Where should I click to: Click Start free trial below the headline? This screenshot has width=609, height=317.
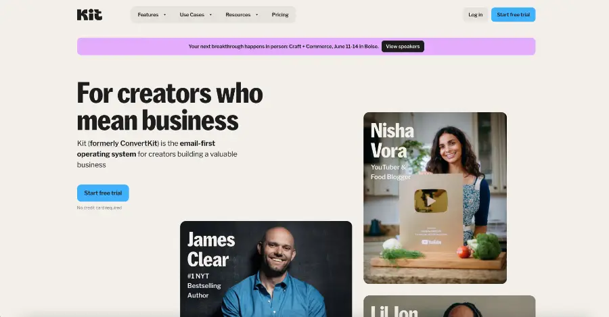(103, 193)
